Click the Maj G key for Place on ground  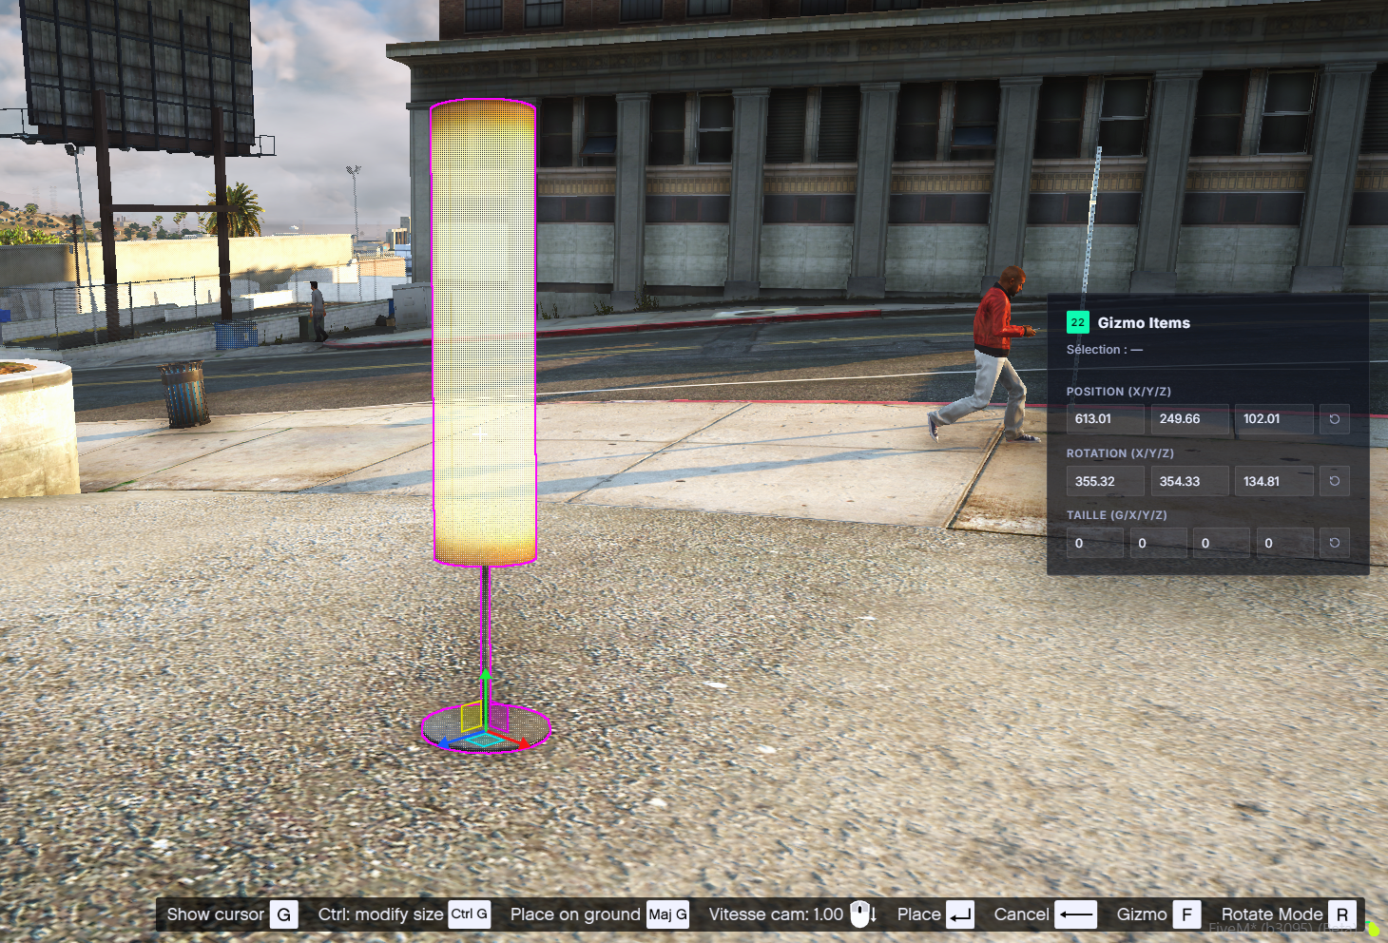pos(668,914)
